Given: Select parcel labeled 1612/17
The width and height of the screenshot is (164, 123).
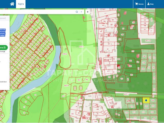Looking at the screenshot, I should 126,95.
